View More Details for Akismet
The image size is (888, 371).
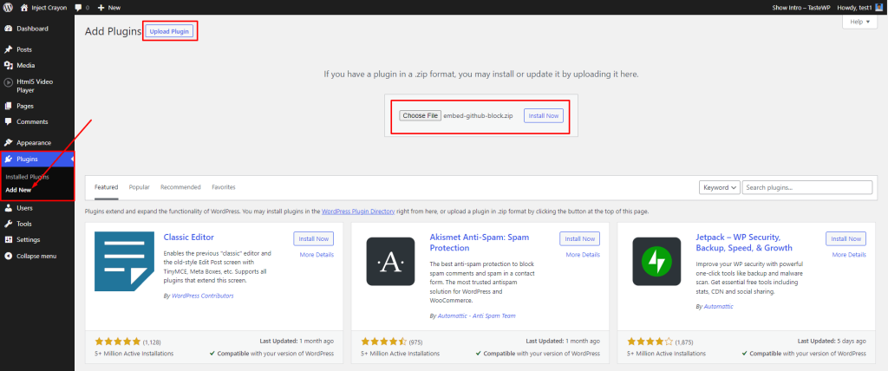(583, 255)
